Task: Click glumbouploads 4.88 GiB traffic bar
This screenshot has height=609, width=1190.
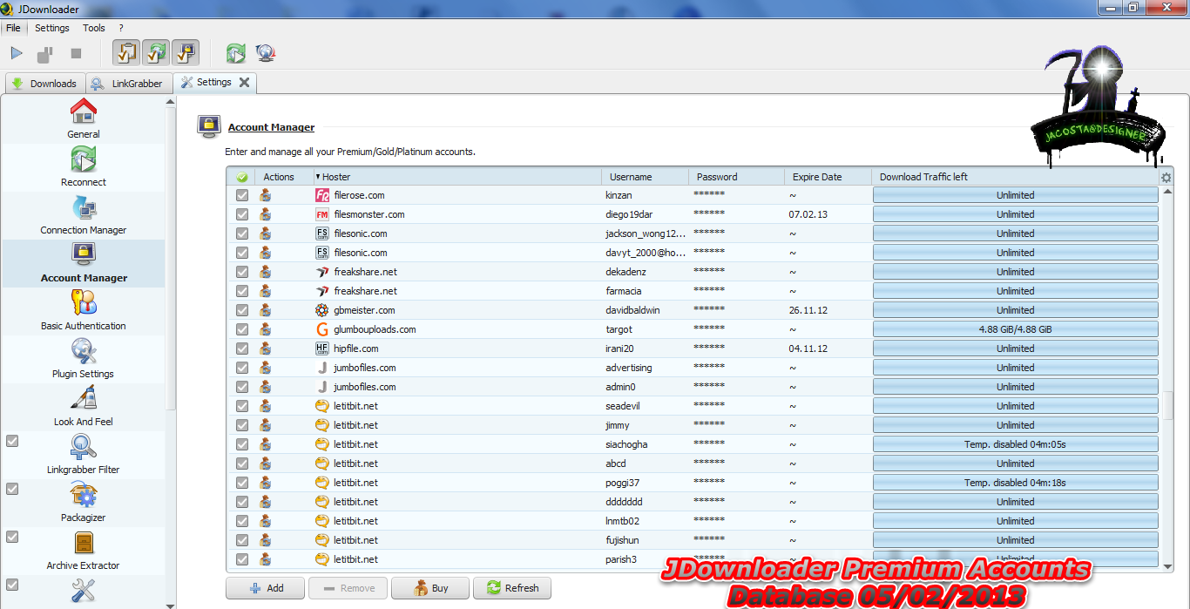Action: coord(1015,329)
